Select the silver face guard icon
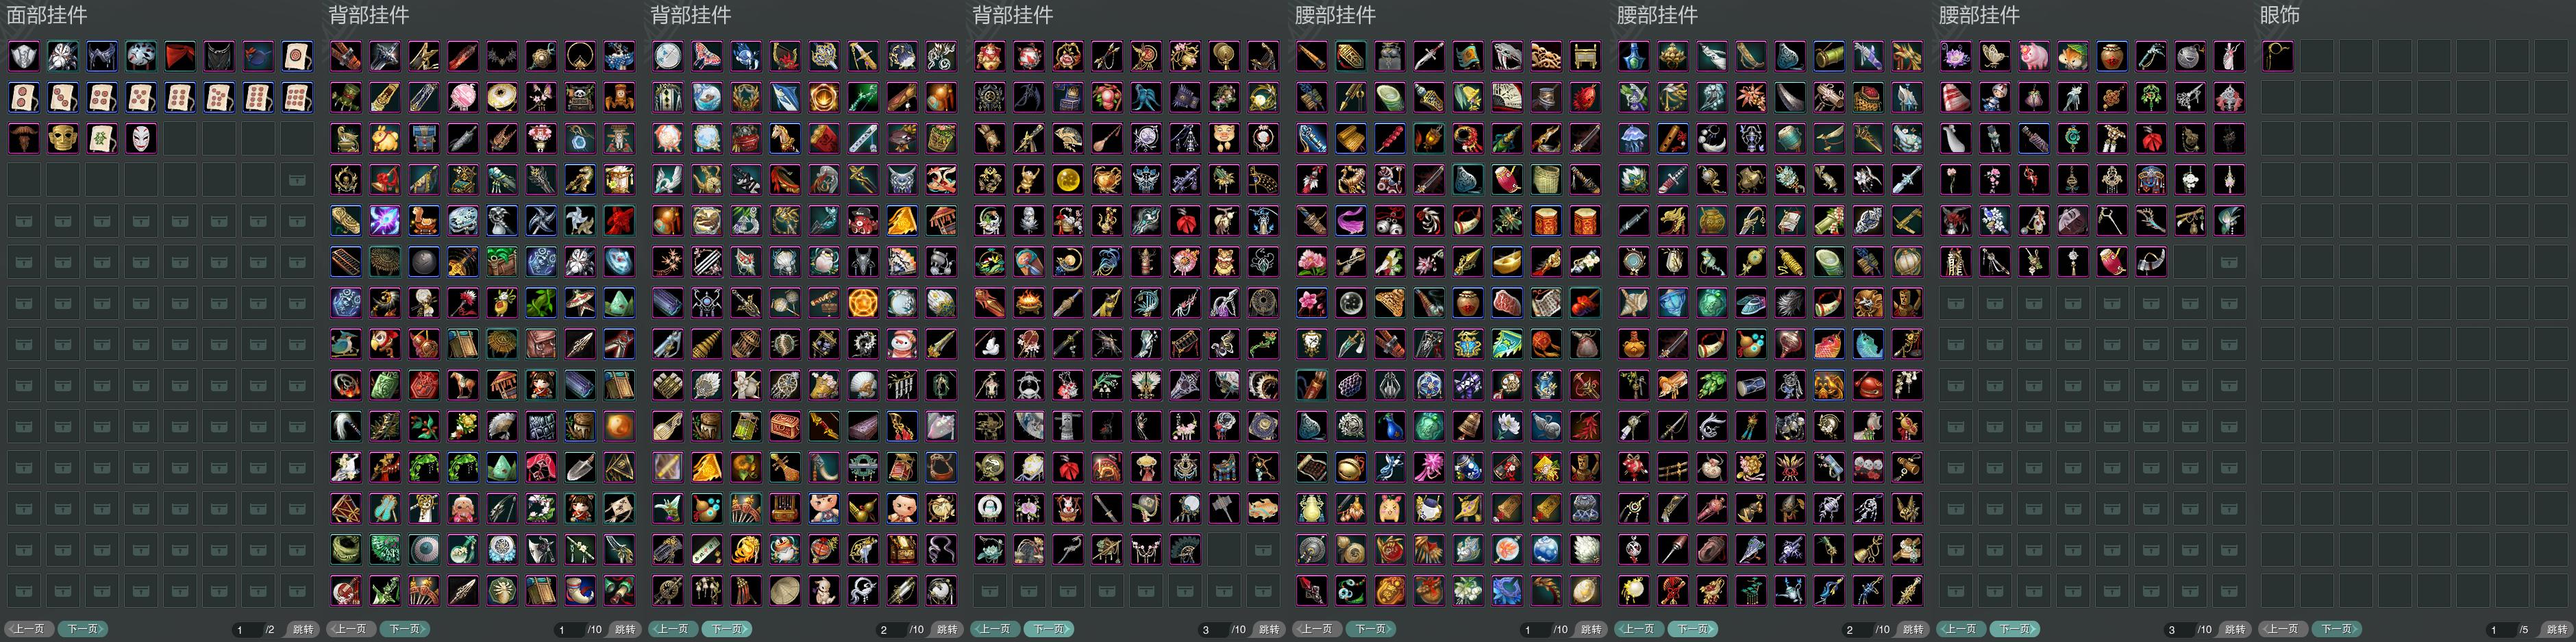Screen dimensions: 2576x642 tap(24, 56)
